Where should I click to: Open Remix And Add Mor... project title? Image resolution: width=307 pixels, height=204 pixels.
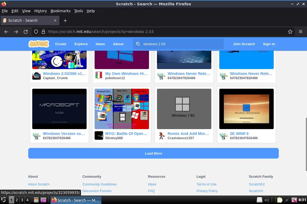(188, 134)
